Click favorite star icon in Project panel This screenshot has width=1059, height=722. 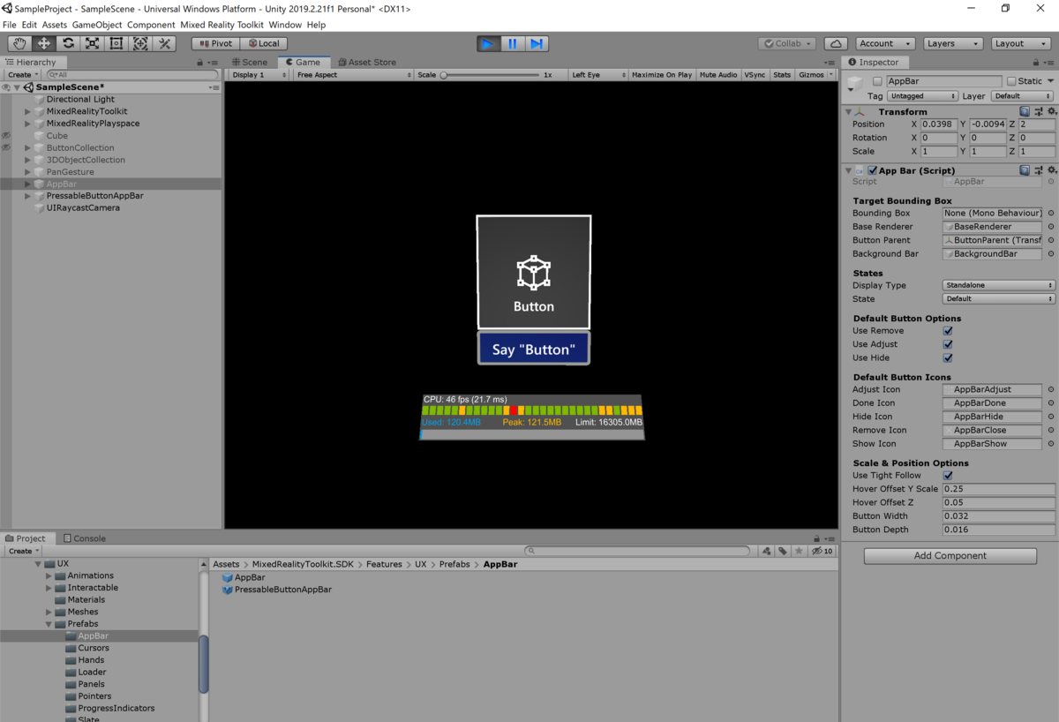(x=799, y=551)
